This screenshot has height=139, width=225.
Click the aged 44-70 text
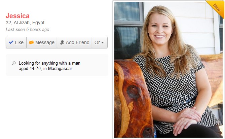pos(30,69)
